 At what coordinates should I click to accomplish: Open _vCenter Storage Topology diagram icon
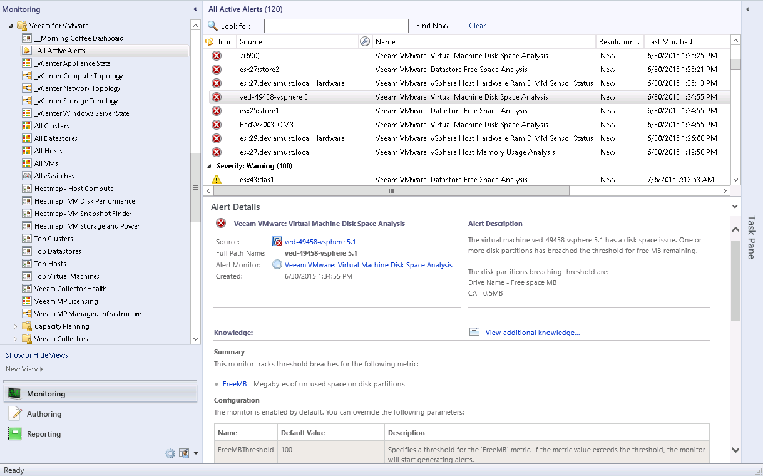click(27, 101)
